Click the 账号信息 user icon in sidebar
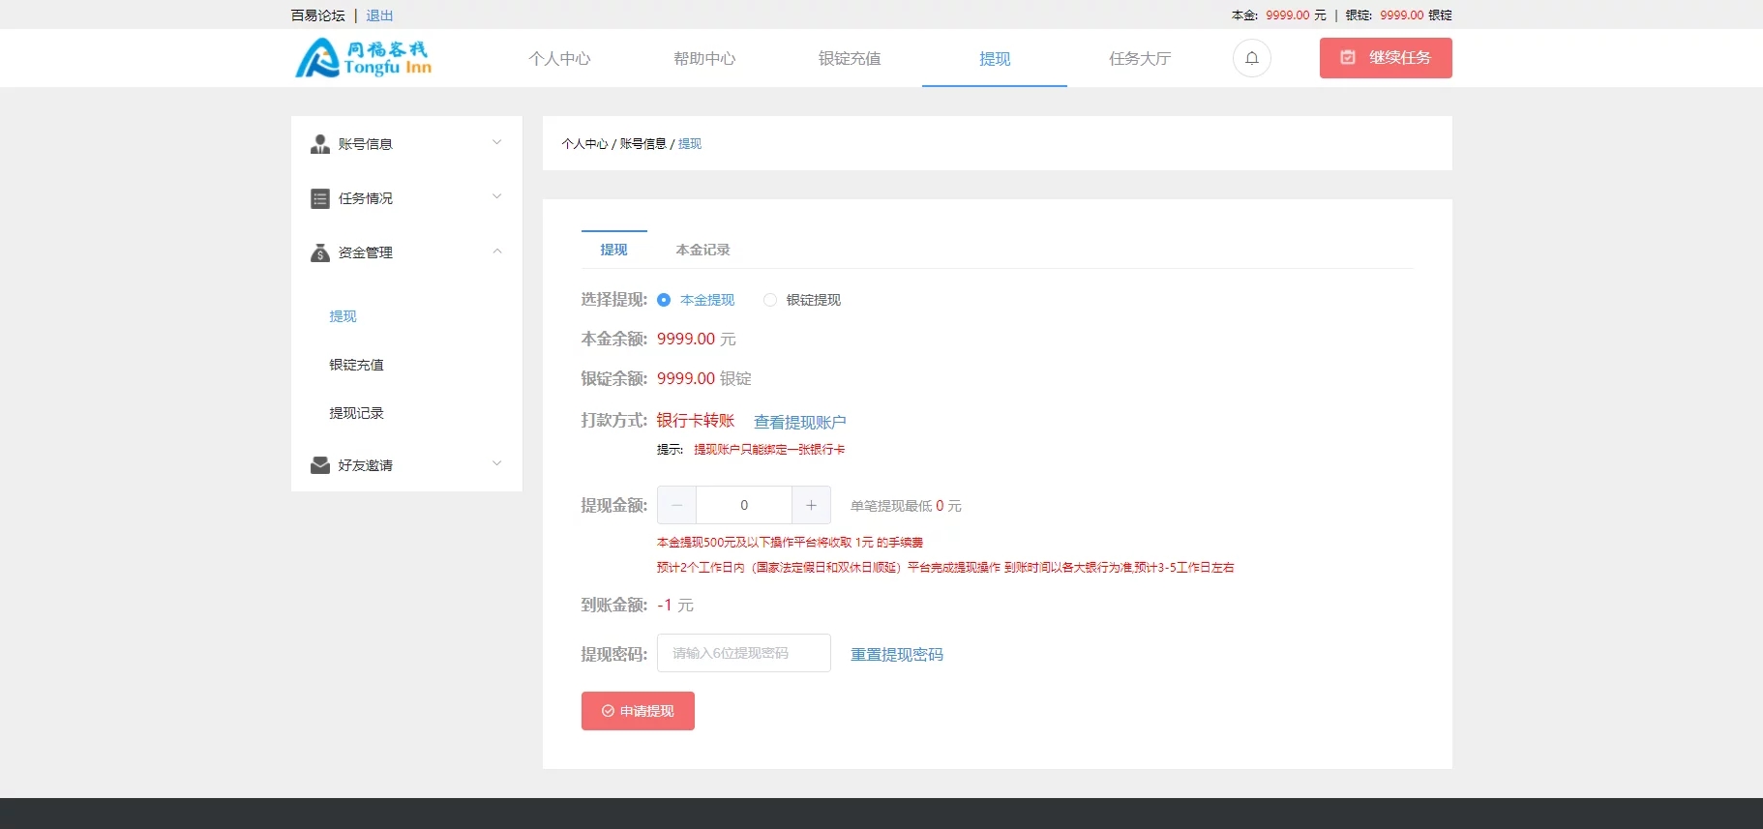The height and width of the screenshot is (829, 1763). coord(320,144)
